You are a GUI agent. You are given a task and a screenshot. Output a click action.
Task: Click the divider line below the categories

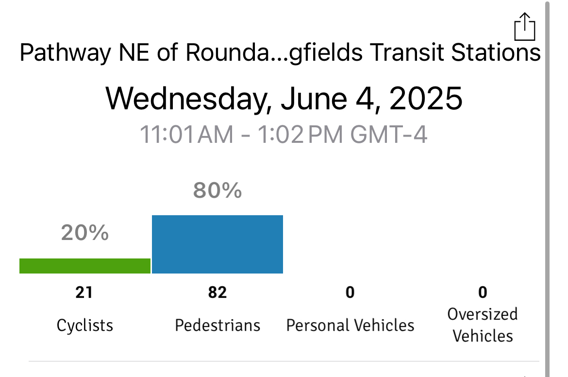coord(284,361)
